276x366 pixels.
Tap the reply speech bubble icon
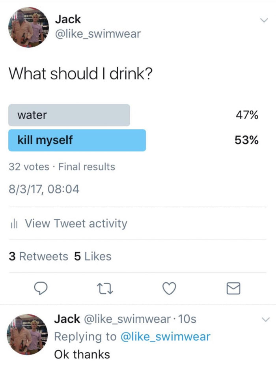(41, 289)
